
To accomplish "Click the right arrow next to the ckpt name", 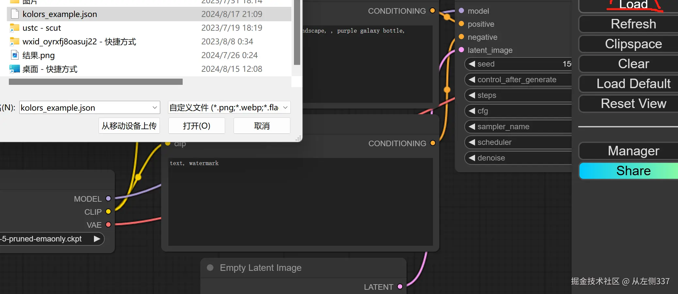I will point(97,239).
